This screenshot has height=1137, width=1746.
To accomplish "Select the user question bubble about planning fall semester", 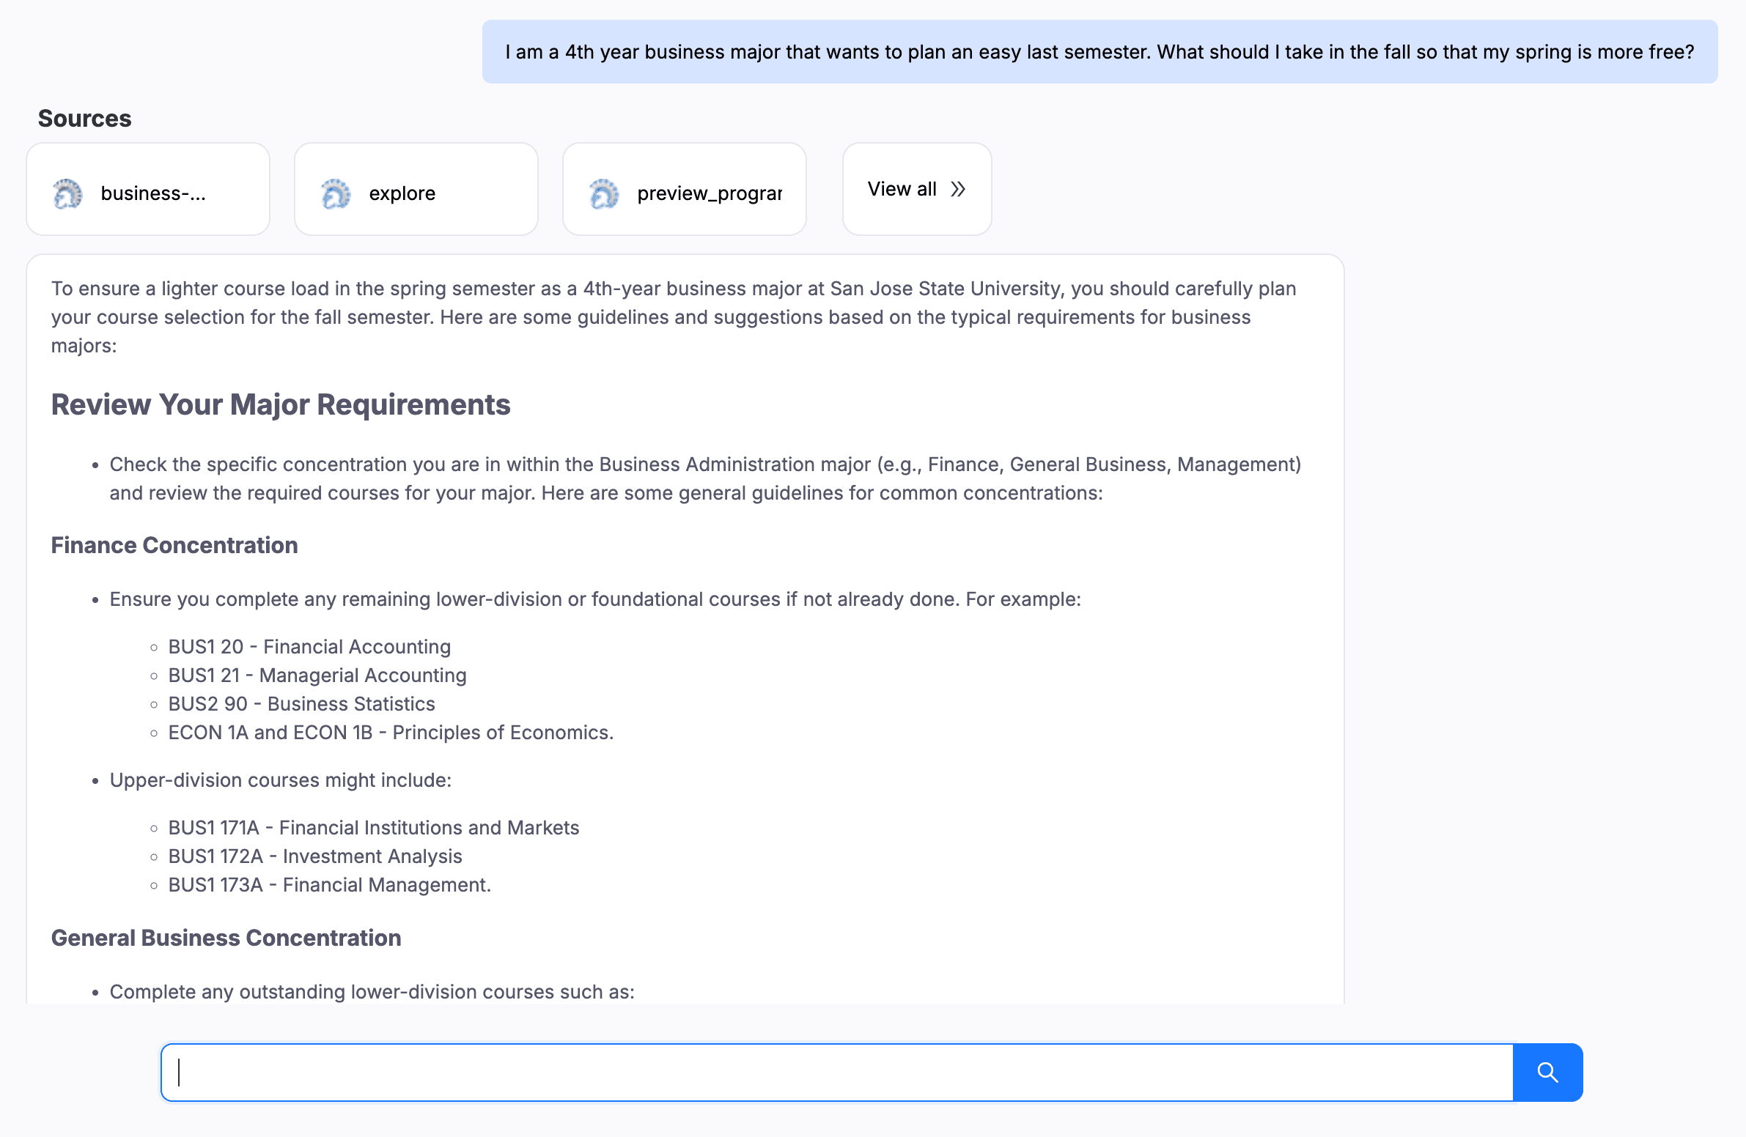I will click(1099, 51).
